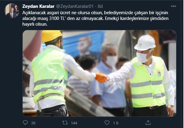Click the retweet arrows icon
Screen dimensions: 184x128
pos(65,123)
